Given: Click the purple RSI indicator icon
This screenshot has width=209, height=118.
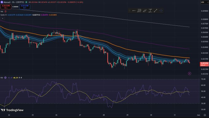Looking at the screenshot, I should (5, 78).
